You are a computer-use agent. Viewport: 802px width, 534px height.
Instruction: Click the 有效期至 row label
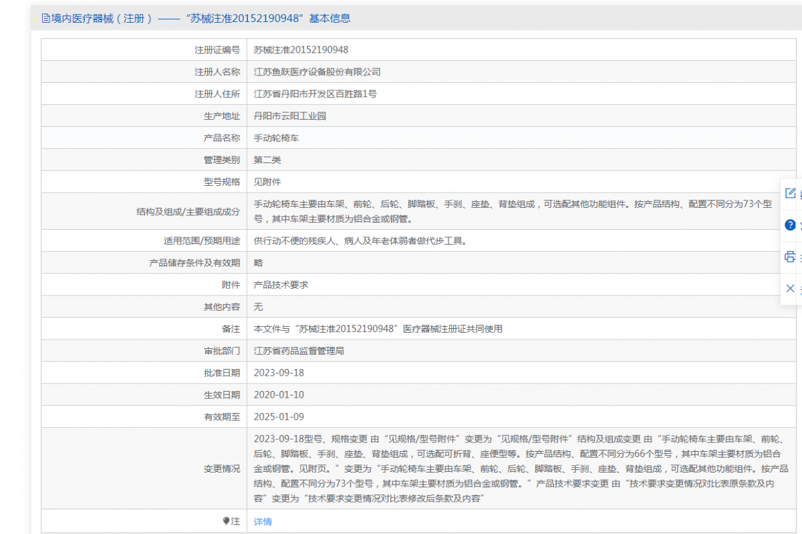click(222, 417)
